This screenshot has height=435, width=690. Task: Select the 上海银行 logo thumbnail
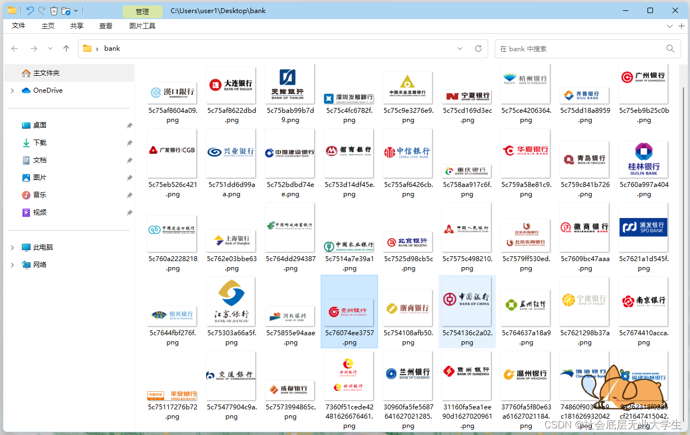pos(231,241)
